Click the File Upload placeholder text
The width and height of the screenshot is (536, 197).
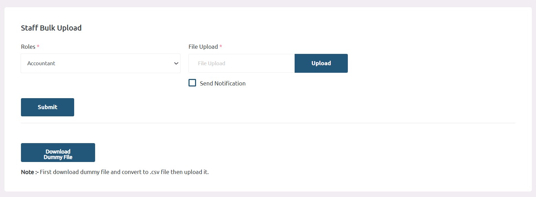212,63
